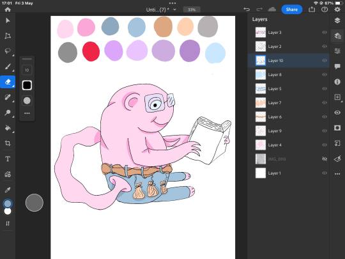Select the Crop tool
345x259 pixels.
tap(8, 143)
